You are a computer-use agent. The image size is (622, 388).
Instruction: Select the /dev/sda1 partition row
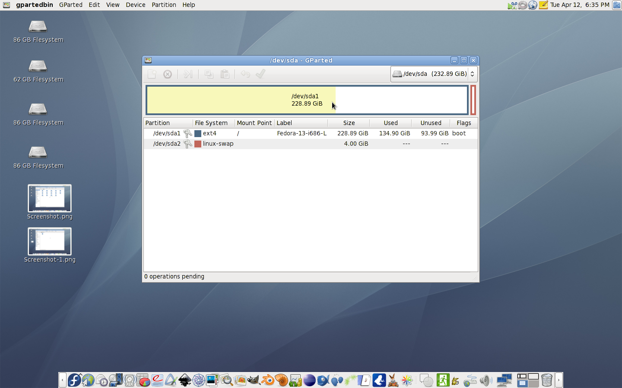click(311, 133)
